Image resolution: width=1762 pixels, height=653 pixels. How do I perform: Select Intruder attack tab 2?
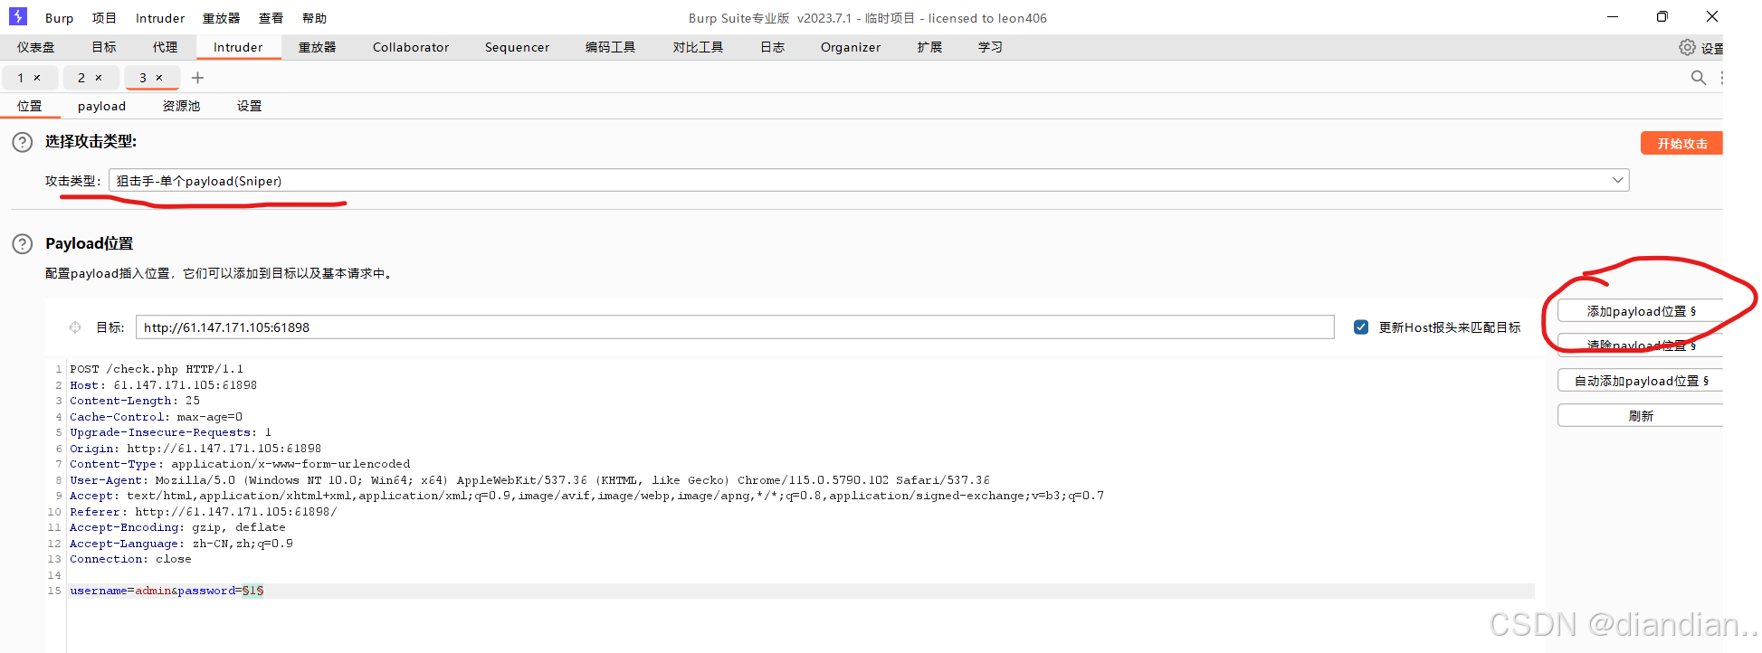click(81, 78)
